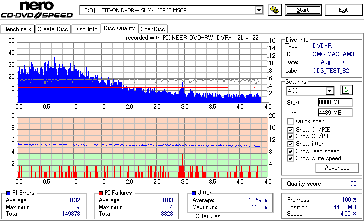This screenshot has width=364, height=221.
Task: Click the red PI Failures legend swatch
Action: coord(101,193)
